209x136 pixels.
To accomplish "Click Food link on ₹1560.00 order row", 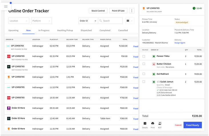I will (x=136, y=46).
